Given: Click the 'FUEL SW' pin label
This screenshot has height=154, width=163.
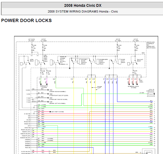Looking at the screenshot, I should click(28, 147).
